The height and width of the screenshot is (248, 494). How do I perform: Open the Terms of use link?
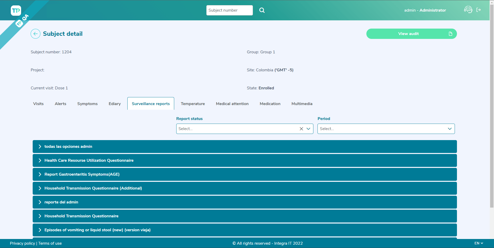click(x=50, y=243)
